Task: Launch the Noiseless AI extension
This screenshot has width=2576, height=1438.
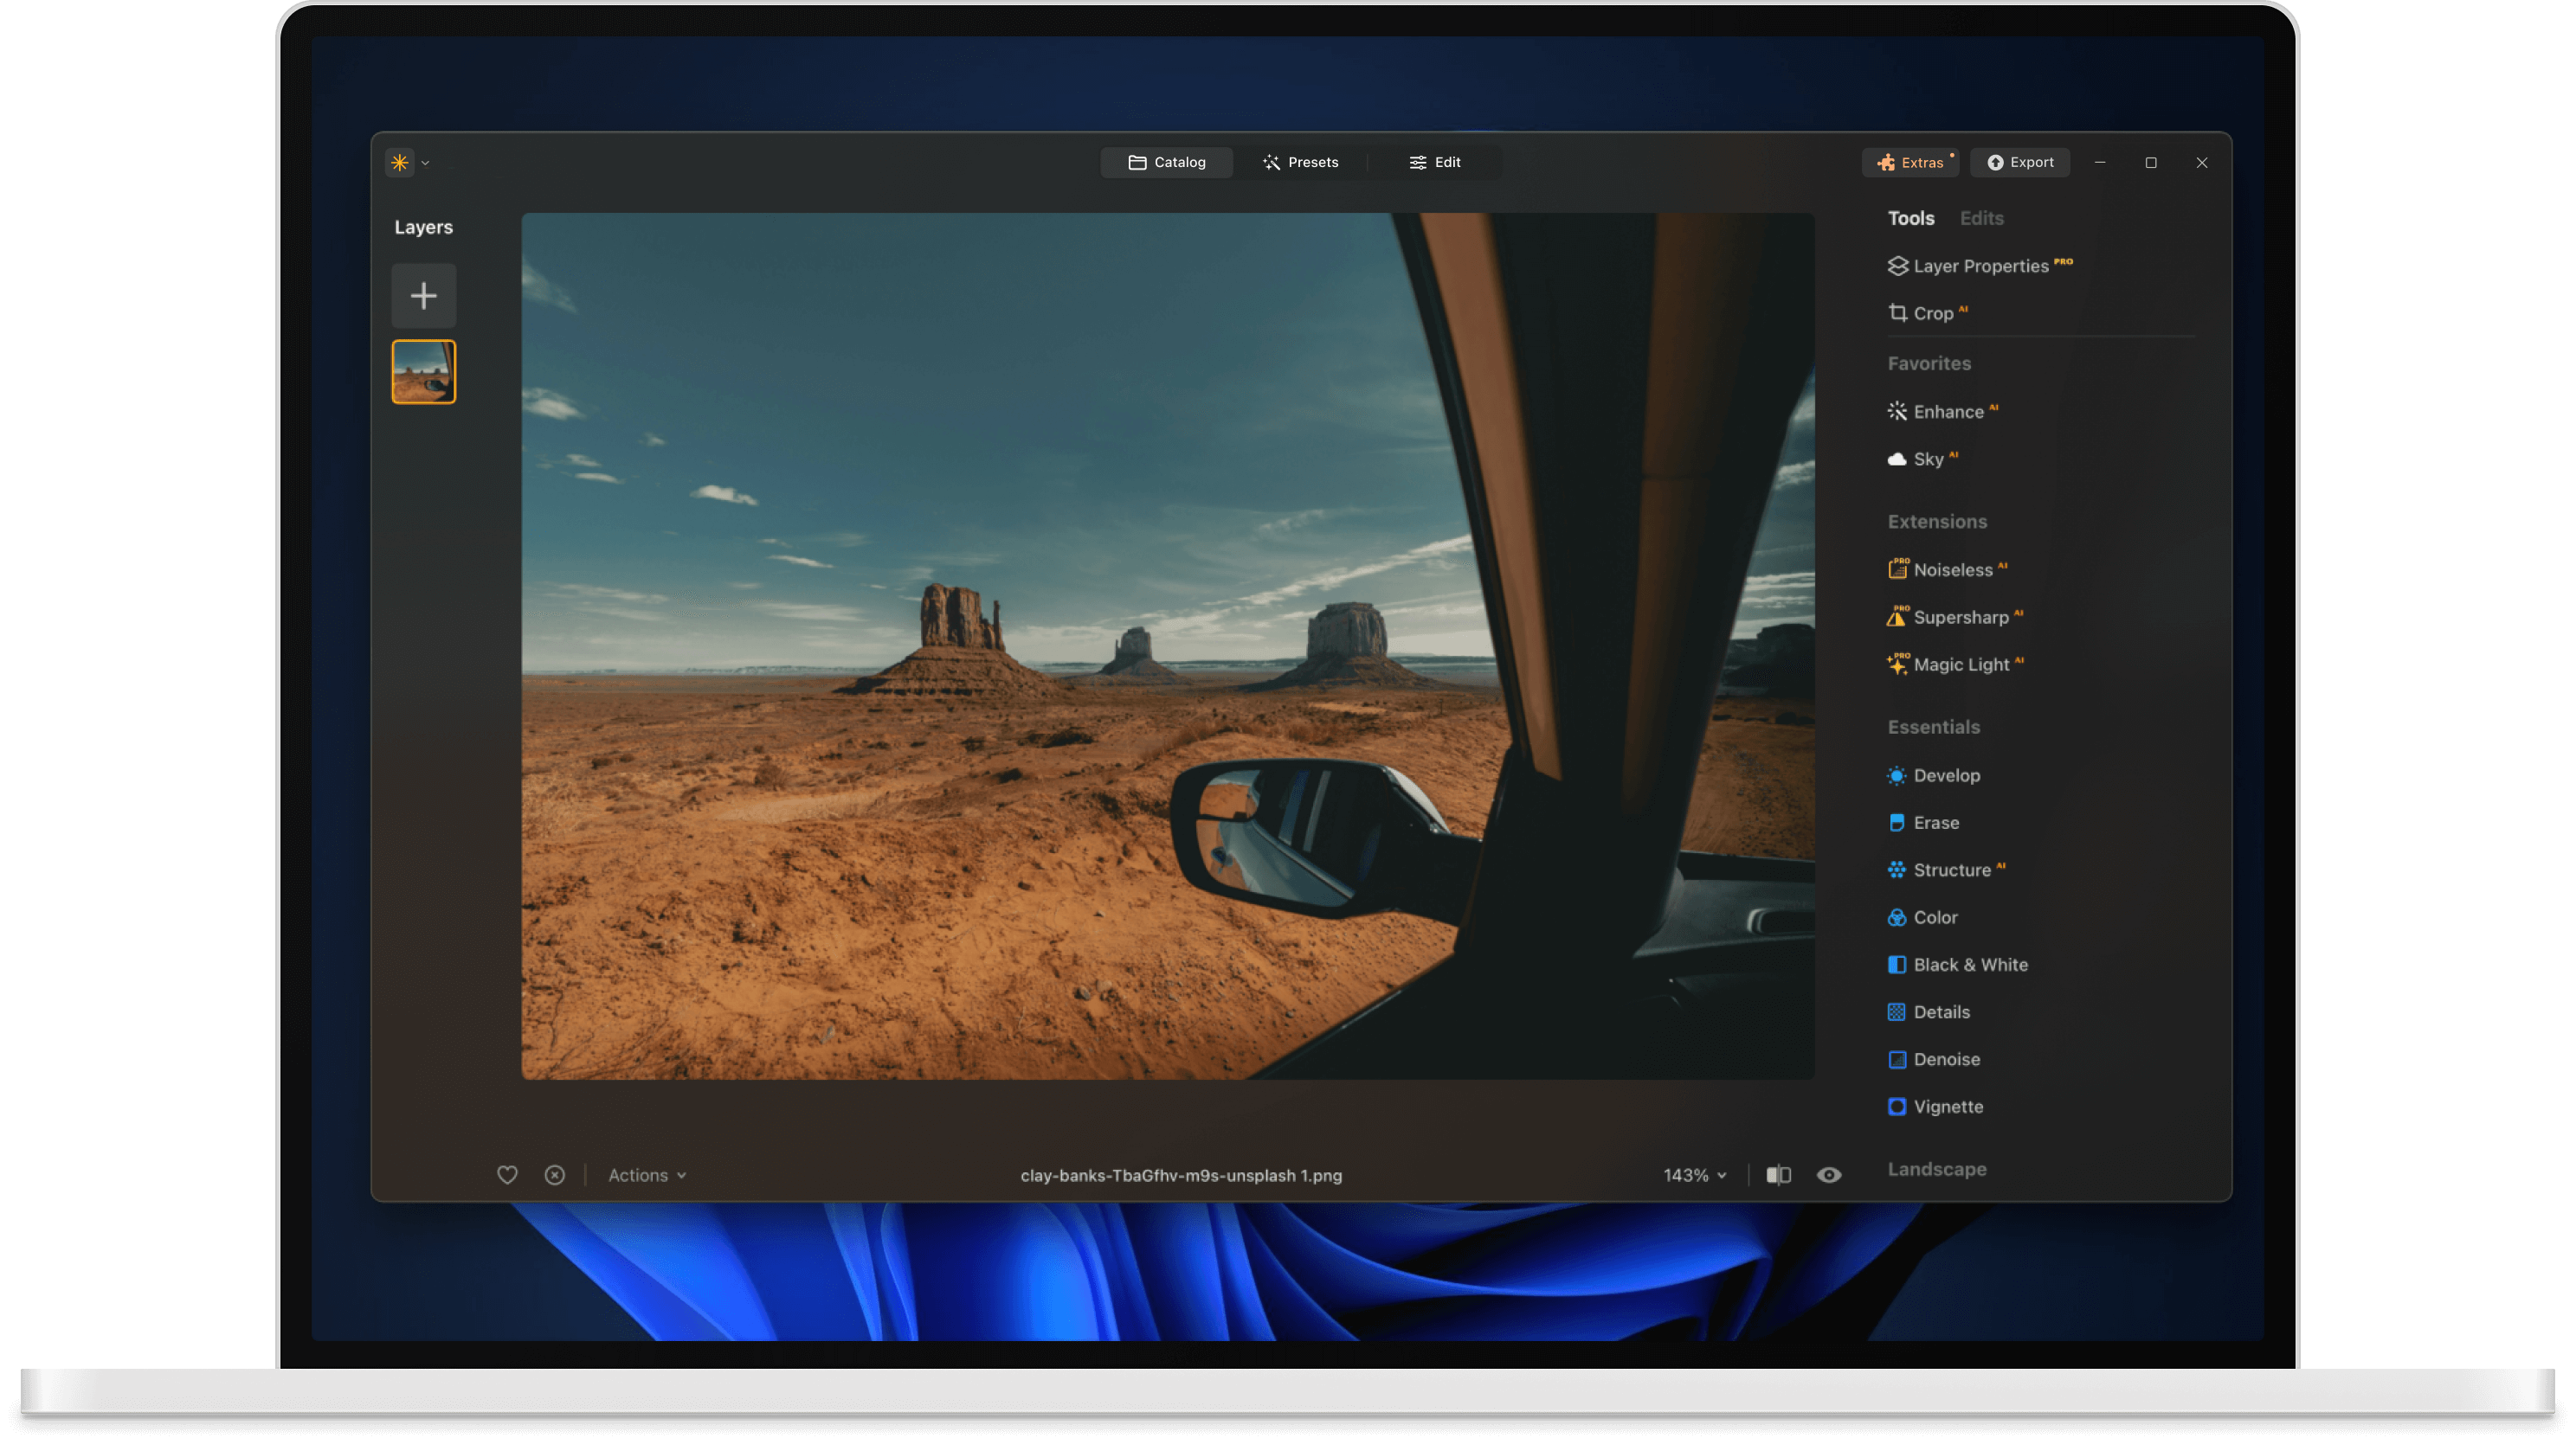Action: [1953, 568]
